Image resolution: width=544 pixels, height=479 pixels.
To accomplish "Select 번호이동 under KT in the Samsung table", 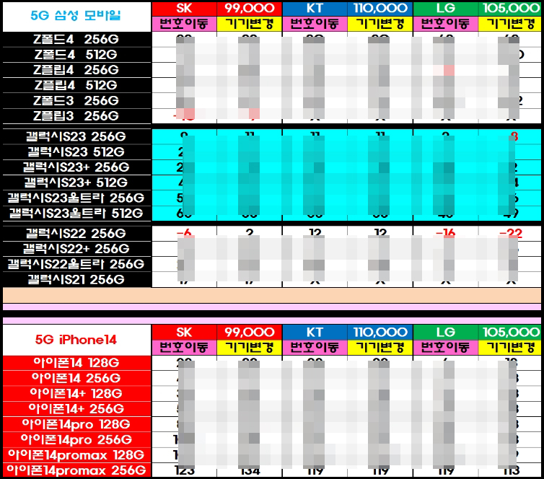I will coord(315,24).
